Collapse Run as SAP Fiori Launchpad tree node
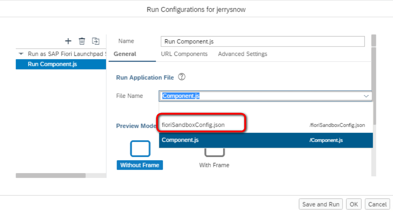 click(21, 54)
